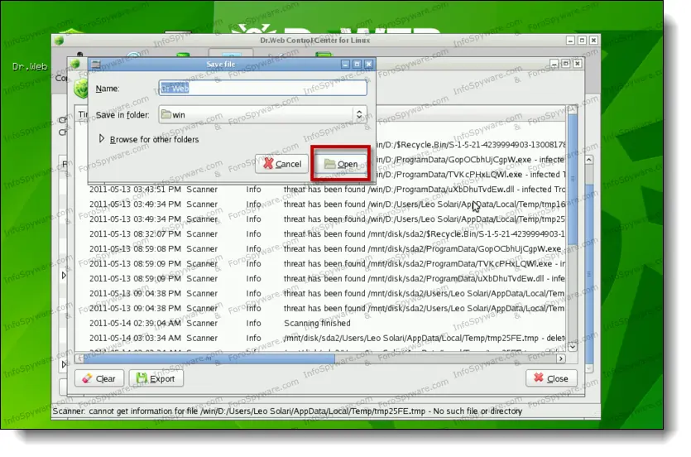Maximize the Save file dialog

pyautogui.click(x=357, y=65)
